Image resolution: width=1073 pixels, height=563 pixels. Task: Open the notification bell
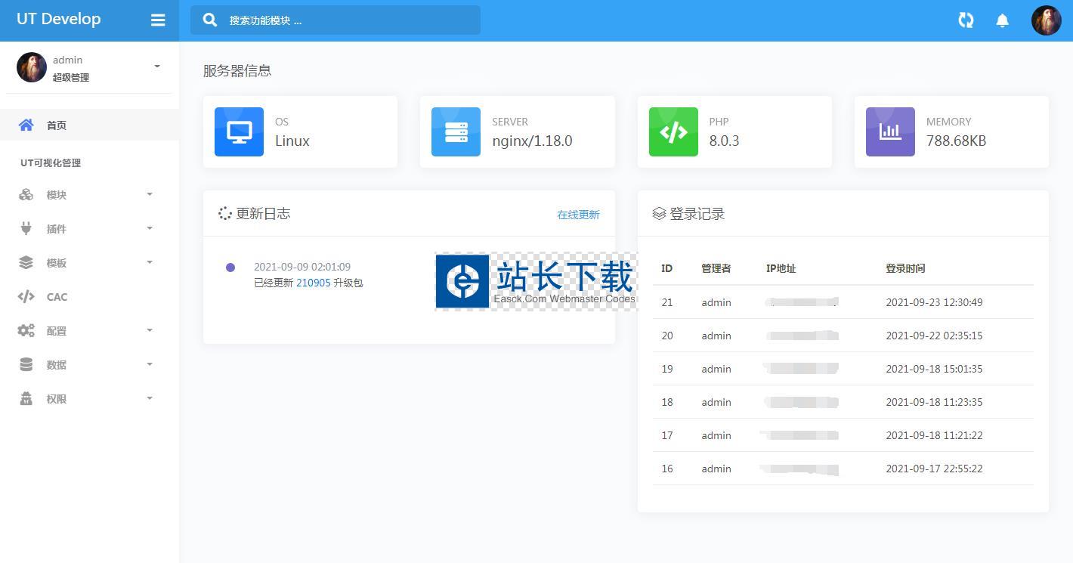tap(1003, 20)
